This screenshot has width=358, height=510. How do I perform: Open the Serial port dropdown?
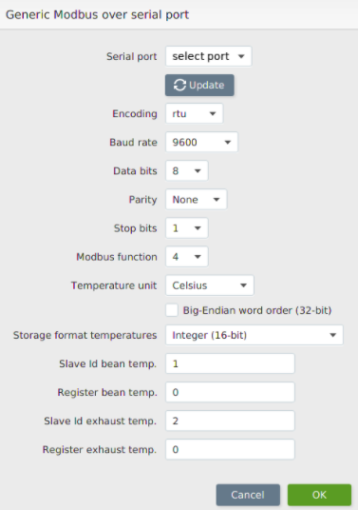(208, 56)
